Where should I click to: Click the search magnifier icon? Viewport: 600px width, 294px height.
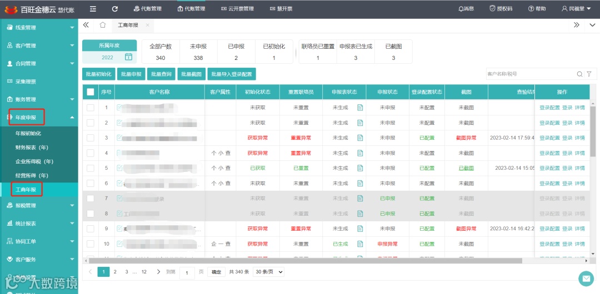tap(579, 74)
